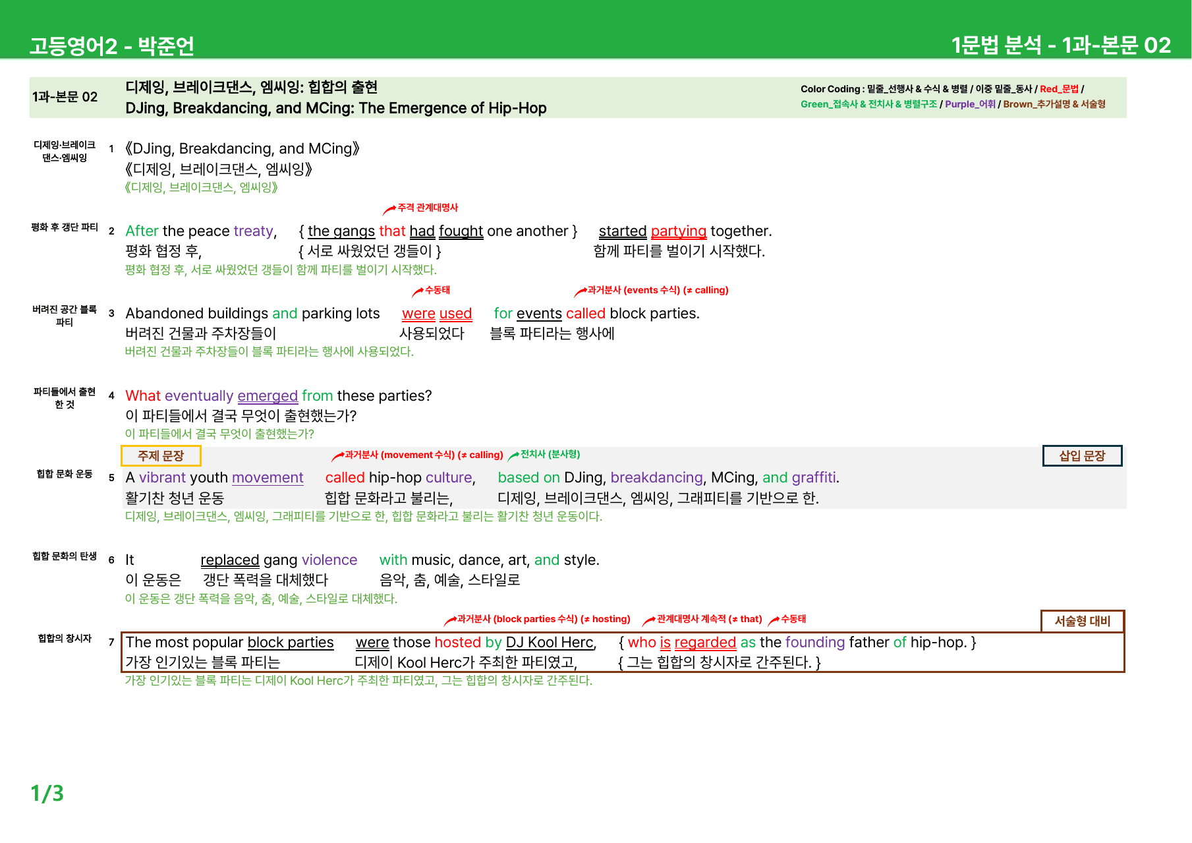The height and width of the screenshot is (843, 1192).
Task: Click the green line '이 운동은 갱단 폭력을 음악, 춤, 예술, 스타일로 대체했다.'
Action: click(x=261, y=598)
